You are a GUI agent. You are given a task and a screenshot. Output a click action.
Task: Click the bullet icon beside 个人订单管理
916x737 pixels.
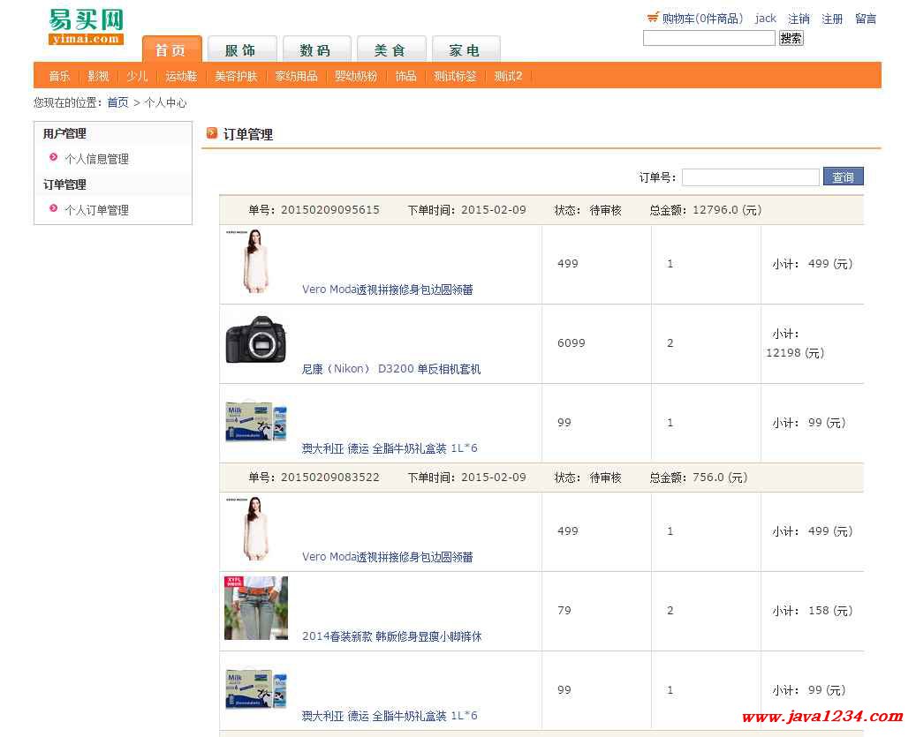(x=54, y=209)
